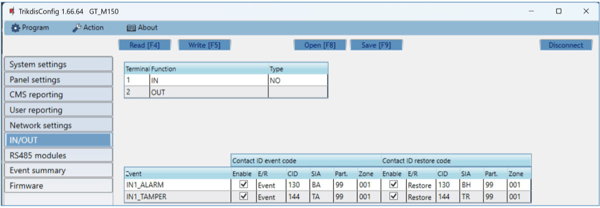Viewport: 600px width, 208px height.
Task: Click the Open [F8] button
Action: click(320, 45)
